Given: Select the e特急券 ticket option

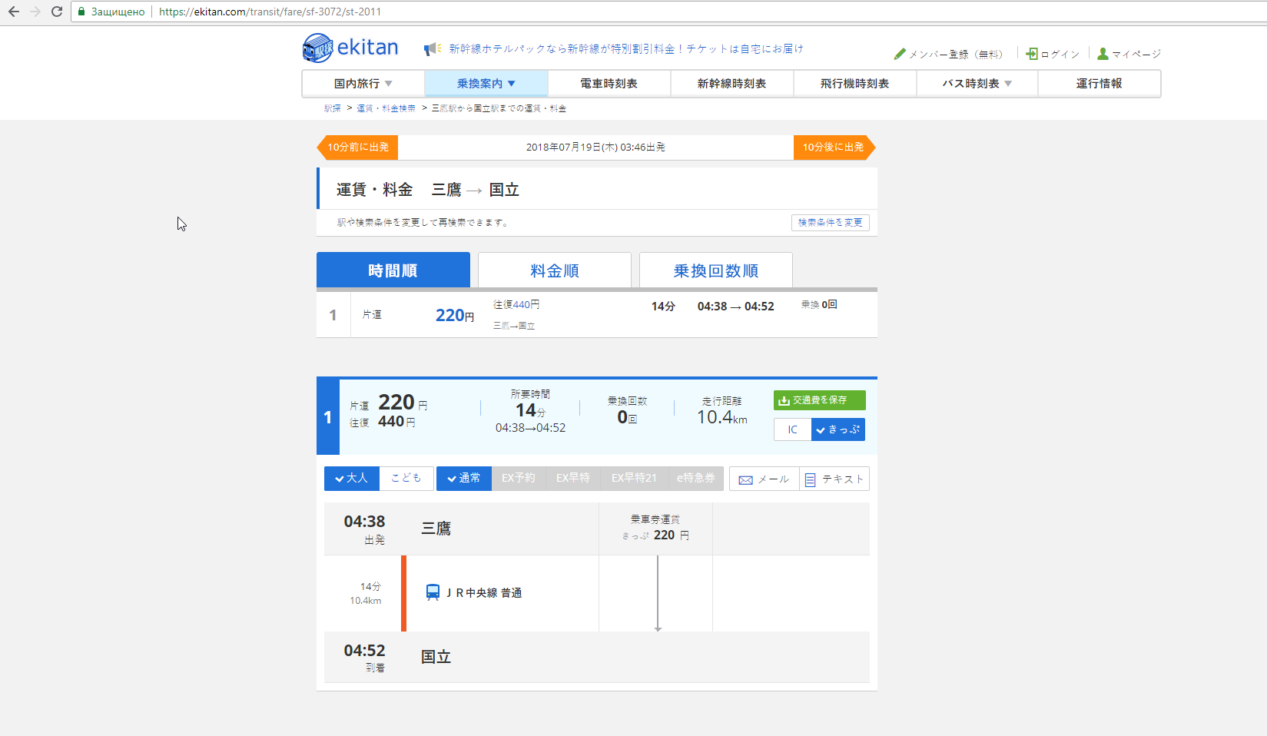Looking at the screenshot, I should (695, 479).
